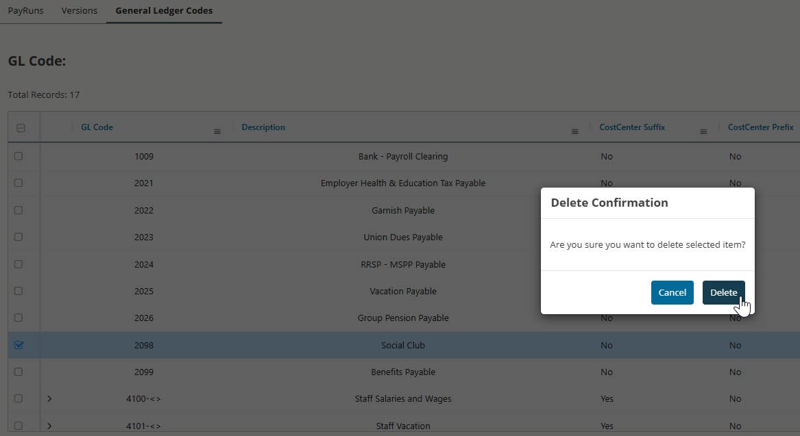Check the box for GL code 1009

click(19, 156)
